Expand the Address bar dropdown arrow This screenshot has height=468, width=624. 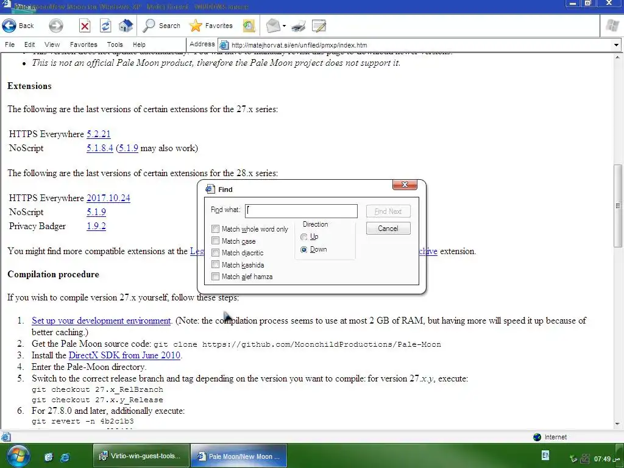[616, 45]
